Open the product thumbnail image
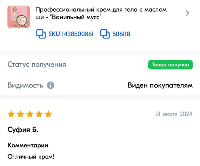The width and height of the screenshot is (200, 166). (x=19, y=17)
